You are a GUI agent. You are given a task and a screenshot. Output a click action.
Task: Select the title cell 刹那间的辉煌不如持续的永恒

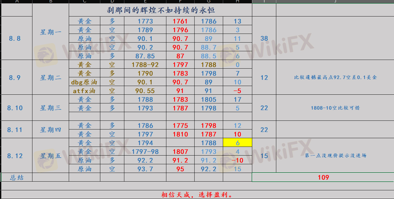click(x=161, y=10)
